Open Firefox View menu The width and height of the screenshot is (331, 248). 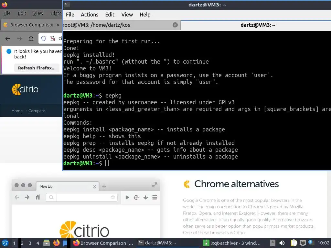[x=38, y=13]
